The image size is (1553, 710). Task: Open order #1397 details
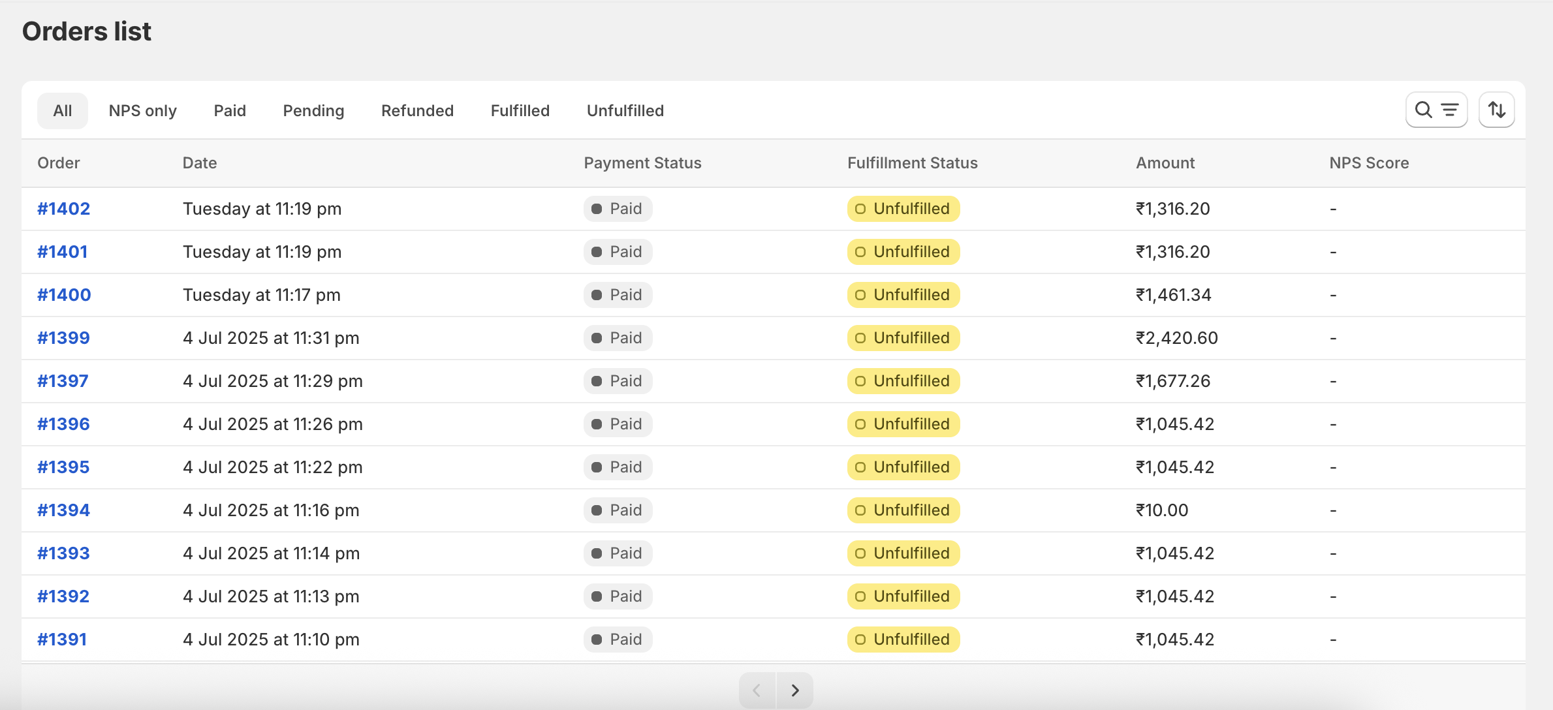[63, 381]
